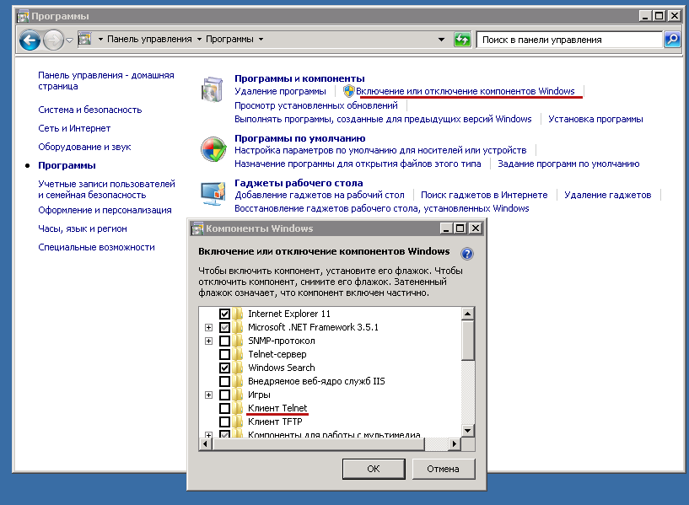Click the components list scroll down arrow
Screen dimensions: 689x505
(467, 431)
